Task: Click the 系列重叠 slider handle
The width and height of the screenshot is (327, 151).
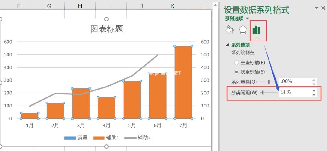Action: tap(269, 82)
